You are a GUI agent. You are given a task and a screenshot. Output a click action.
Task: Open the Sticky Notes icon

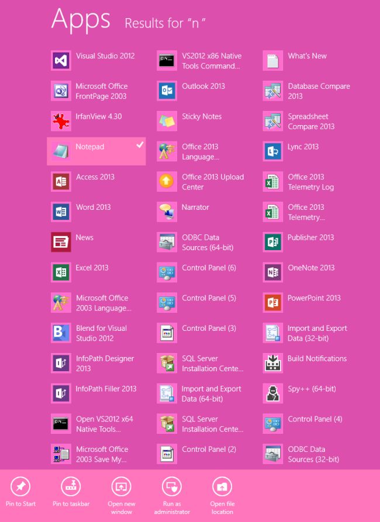[167, 121]
